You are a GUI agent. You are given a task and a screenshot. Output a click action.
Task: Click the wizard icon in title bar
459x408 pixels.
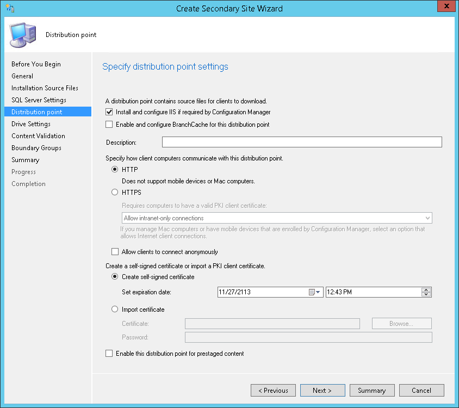point(10,8)
